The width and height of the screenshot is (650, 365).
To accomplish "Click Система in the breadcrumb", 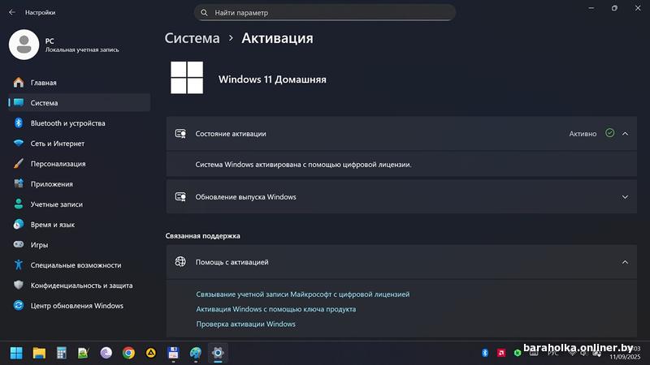I will 192,38.
